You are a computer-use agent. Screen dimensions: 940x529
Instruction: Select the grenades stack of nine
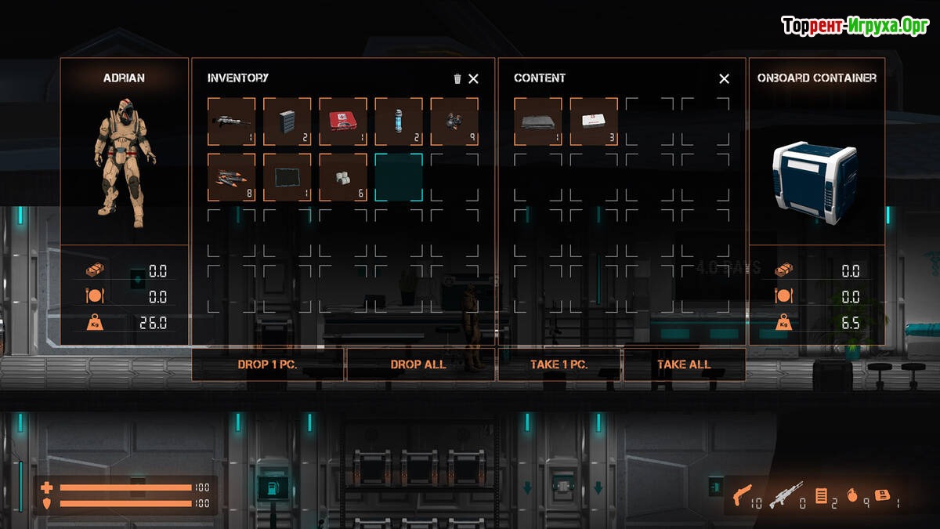coord(454,121)
